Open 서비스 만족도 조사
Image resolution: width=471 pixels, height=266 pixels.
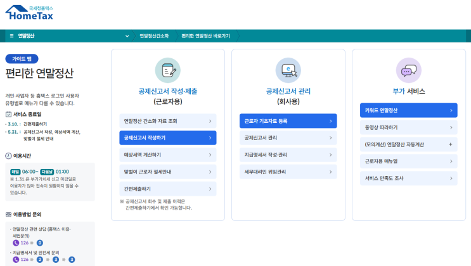(409, 179)
